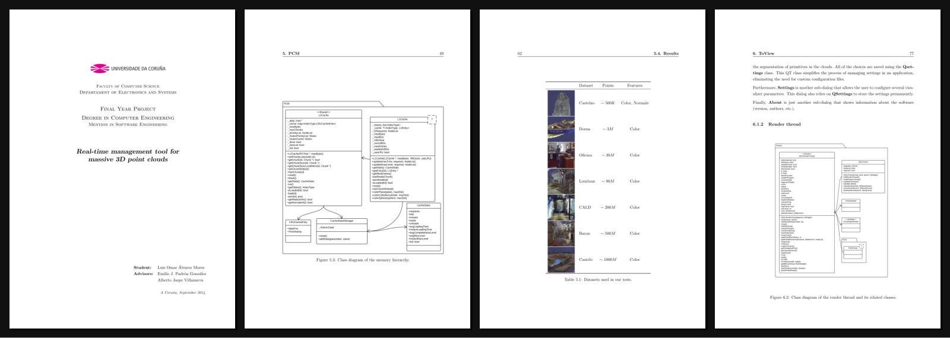This screenshot has height=338, width=950.
Task: Click the Universidade da Coruña logo
Action: [128, 69]
